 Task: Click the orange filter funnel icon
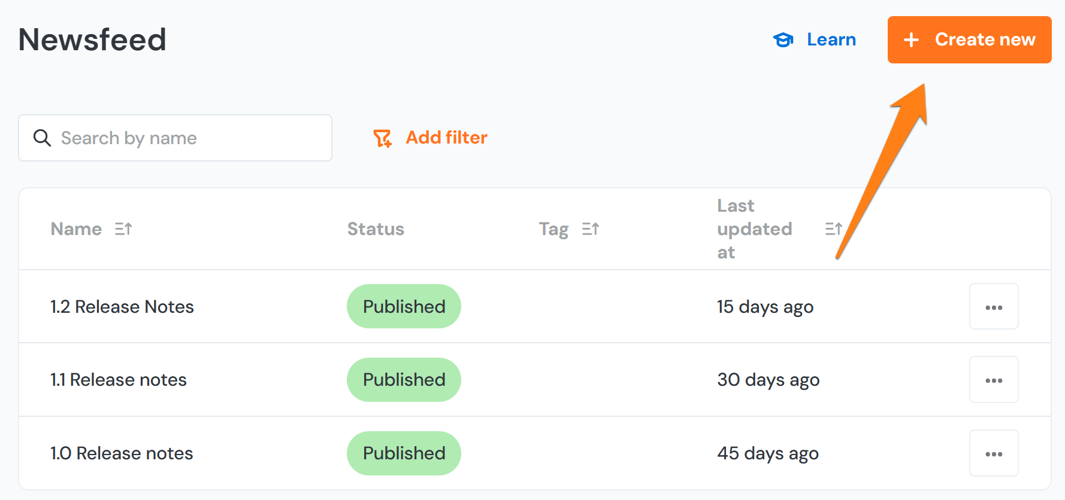point(382,138)
